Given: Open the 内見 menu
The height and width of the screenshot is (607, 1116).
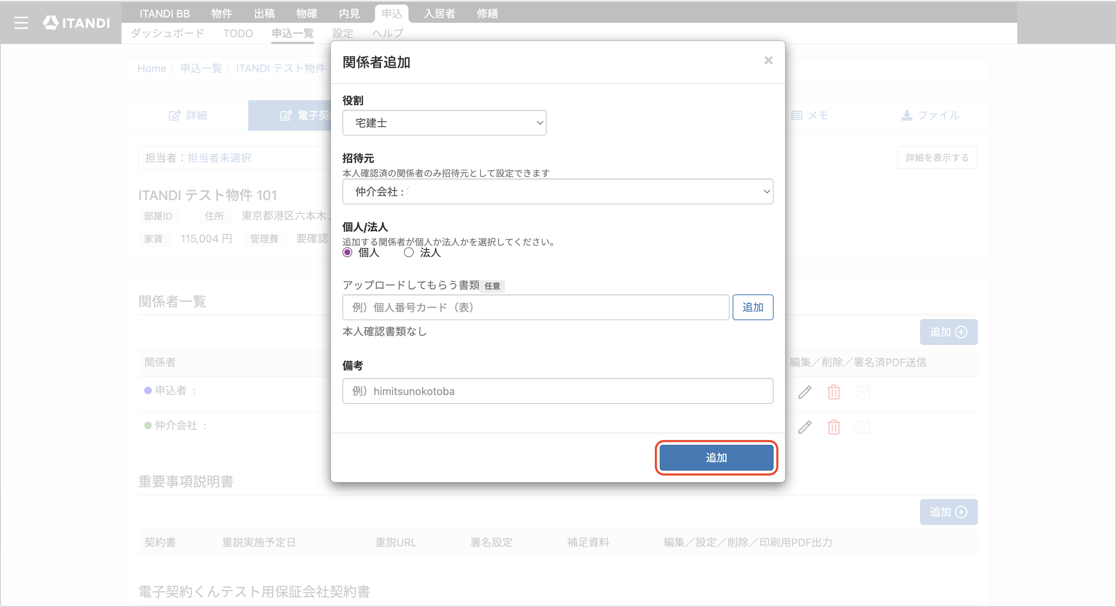Looking at the screenshot, I should (349, 13).
